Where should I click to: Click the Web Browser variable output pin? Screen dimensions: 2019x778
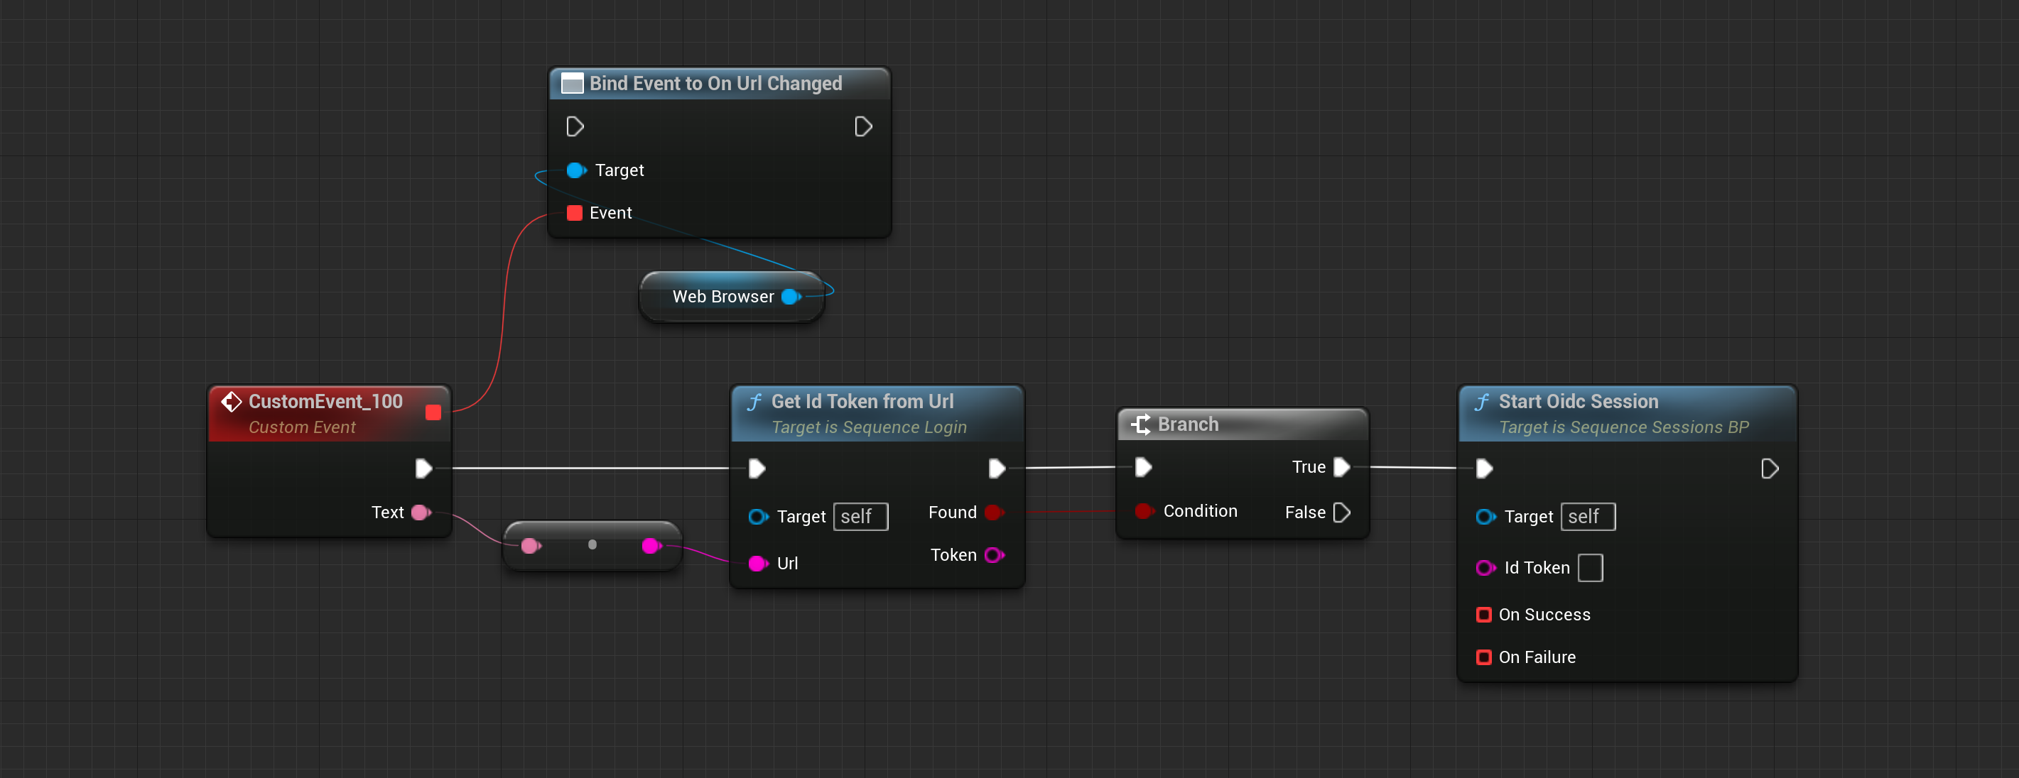pyautogui.click(x=790, y=296)
